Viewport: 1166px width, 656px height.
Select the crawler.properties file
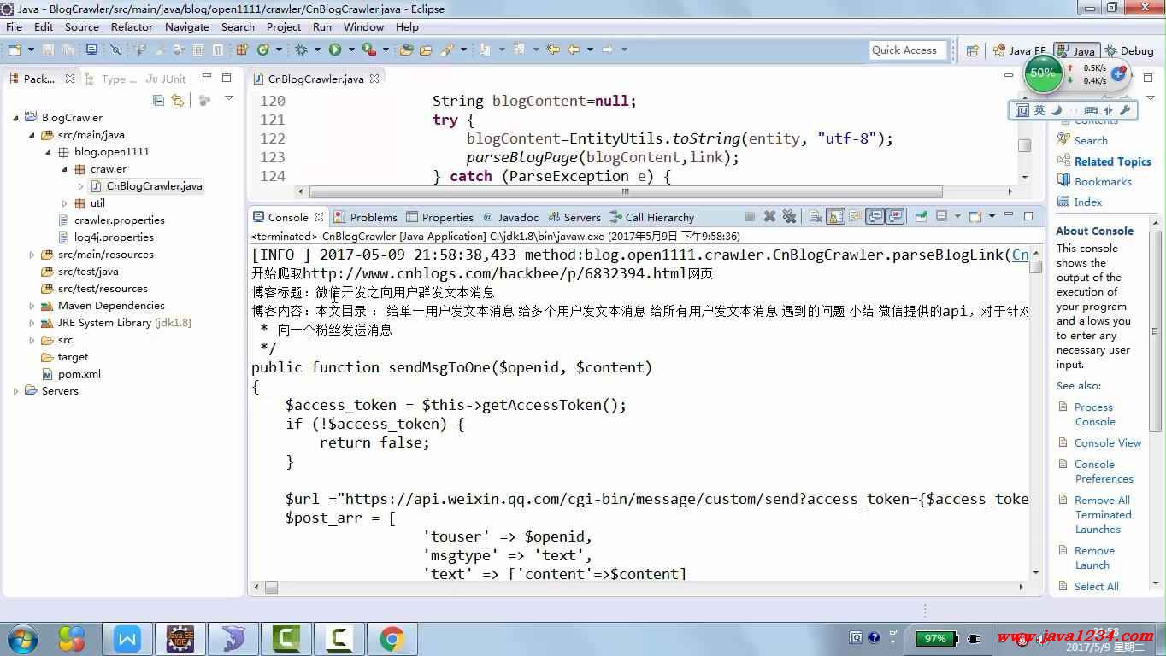pyautogui.click(x=111, y=220)
